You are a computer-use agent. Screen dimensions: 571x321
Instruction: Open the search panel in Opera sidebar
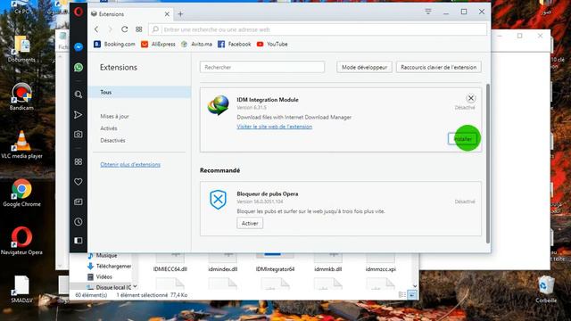click(79, 95)
